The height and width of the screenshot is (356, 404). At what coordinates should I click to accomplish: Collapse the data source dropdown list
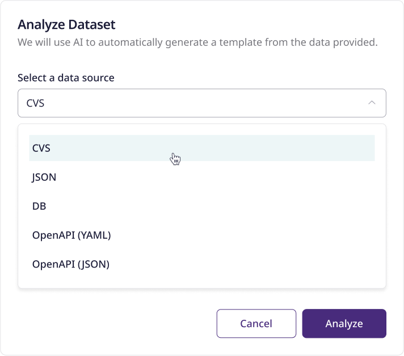(372, 103)
